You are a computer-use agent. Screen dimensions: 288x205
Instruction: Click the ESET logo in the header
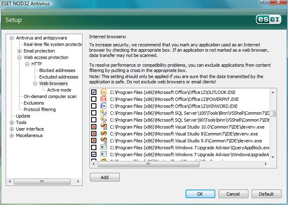pyautogui.click(x=268, y=19)
